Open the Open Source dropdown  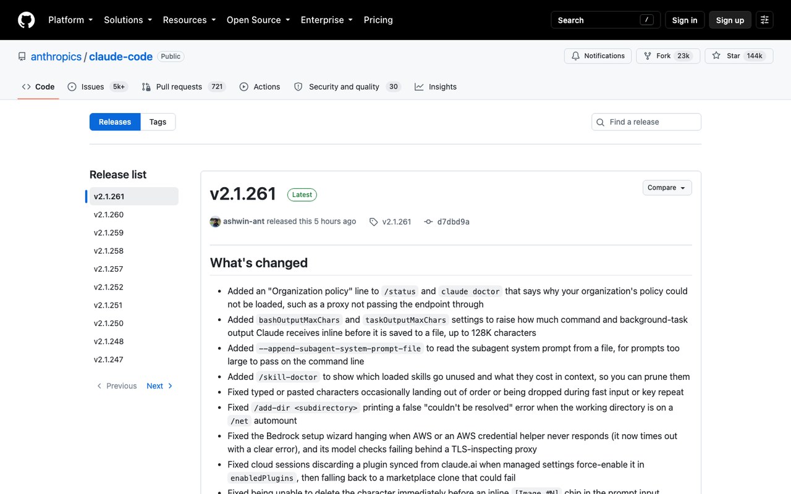258,20
